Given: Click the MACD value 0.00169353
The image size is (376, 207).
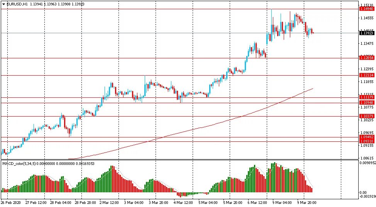Looking at the screenshot, I should 85,164.
